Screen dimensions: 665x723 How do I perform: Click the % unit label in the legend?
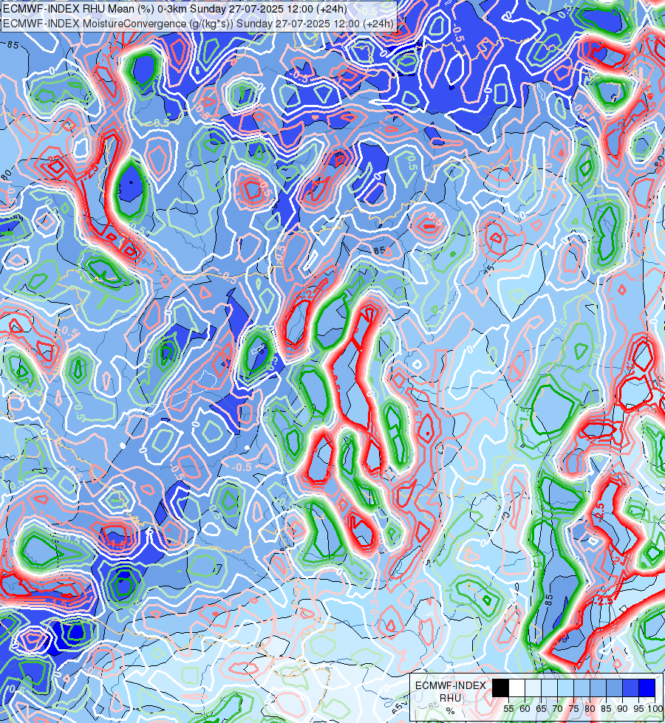[x=451, y=711]
